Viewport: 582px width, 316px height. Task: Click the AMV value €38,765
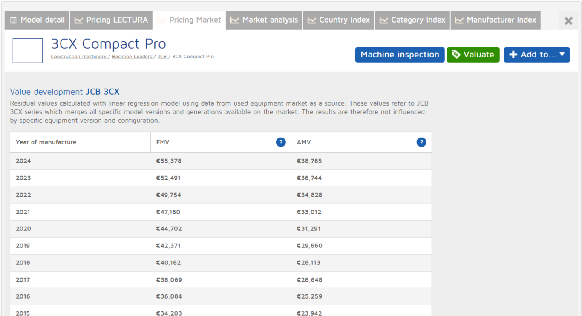point(309,161)
